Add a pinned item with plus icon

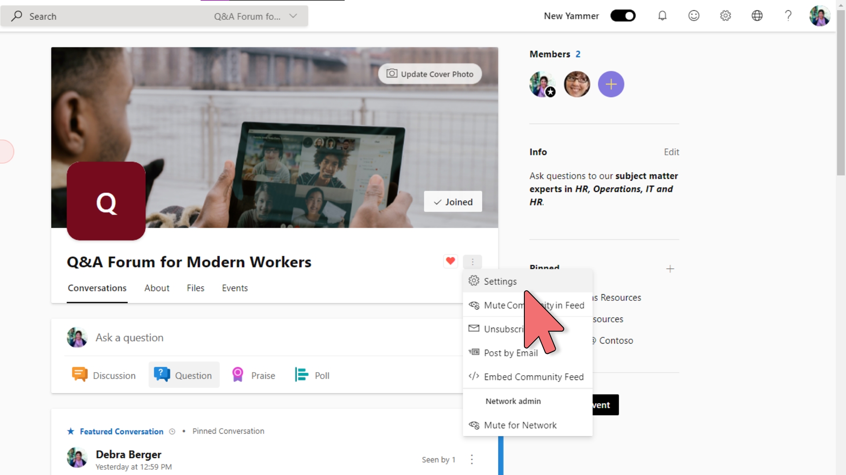click(670, 269)
